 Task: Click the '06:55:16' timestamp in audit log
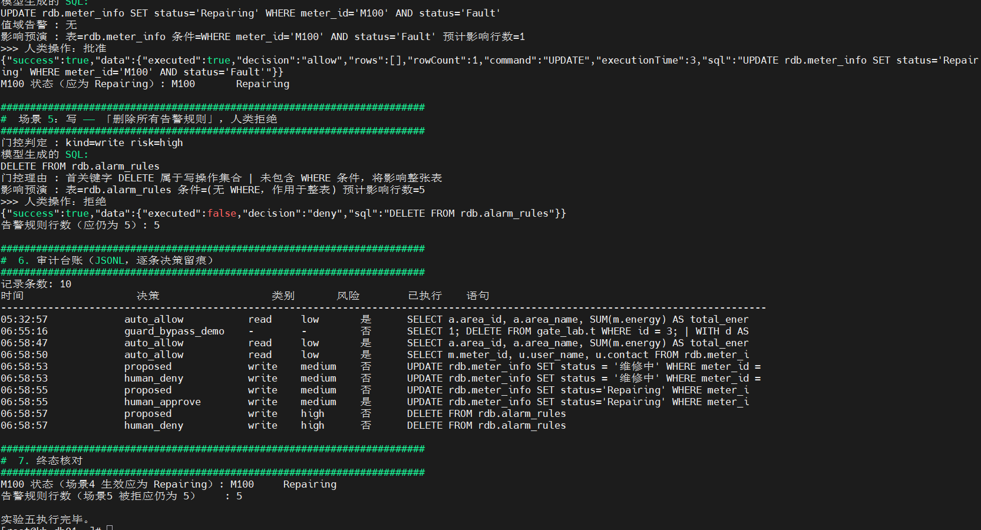24,331
